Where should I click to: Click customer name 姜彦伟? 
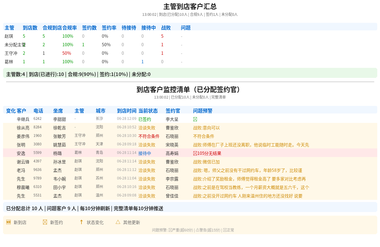(x=23, y=136)
